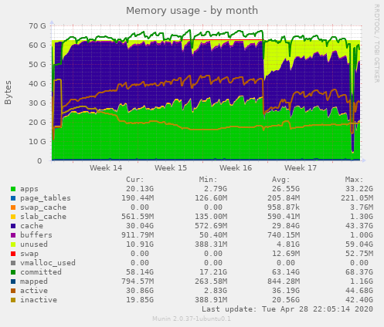This screenshot has height=327, width=384.
Task: Click the 'page_tables' legend label
Action: click(x=46, y=198)
